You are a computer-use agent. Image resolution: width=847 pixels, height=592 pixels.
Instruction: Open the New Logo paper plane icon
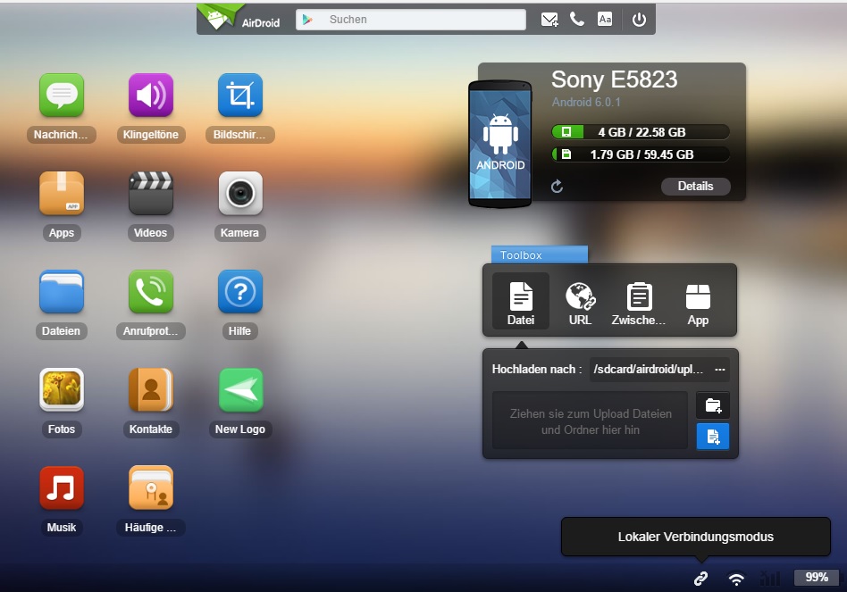[x=239, y=389]
